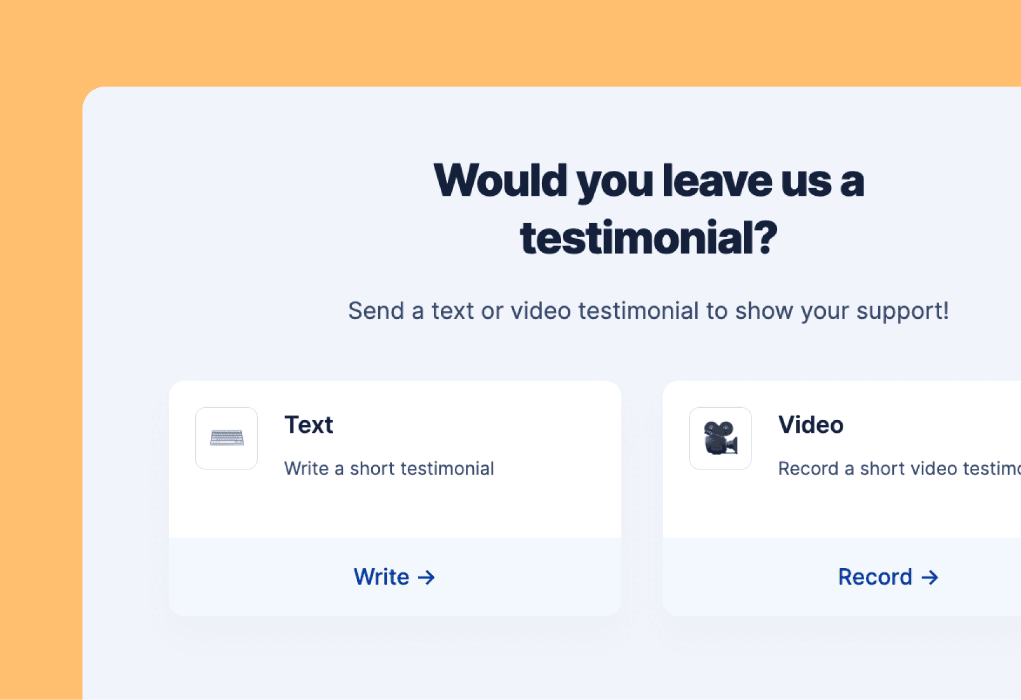Select the Video card title
1021x700 pixels.
click(x=810, y=425)
